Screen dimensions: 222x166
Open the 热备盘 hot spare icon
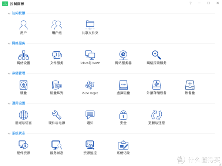point(190,85)
